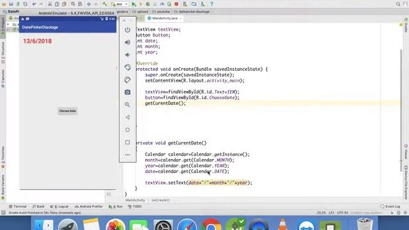
Task: Click the textView.setText code line
Action: [199, 183]
